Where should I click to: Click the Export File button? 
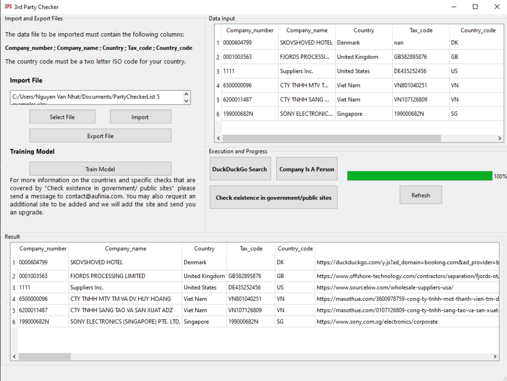coord(100,136)
